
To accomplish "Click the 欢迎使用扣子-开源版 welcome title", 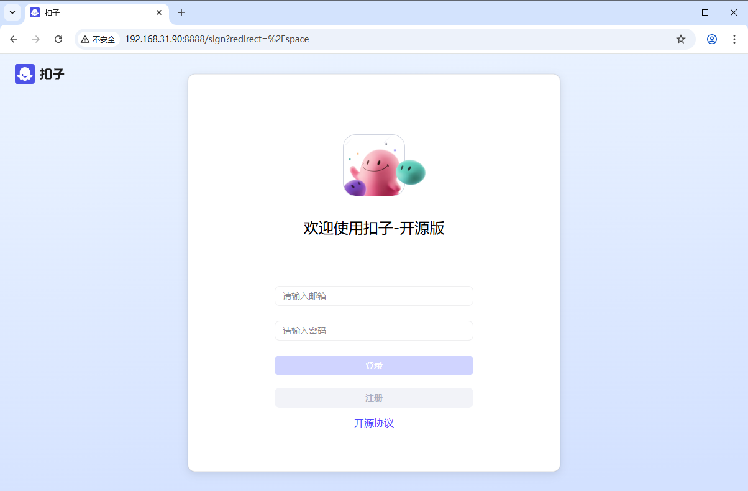I will point(373,228).
